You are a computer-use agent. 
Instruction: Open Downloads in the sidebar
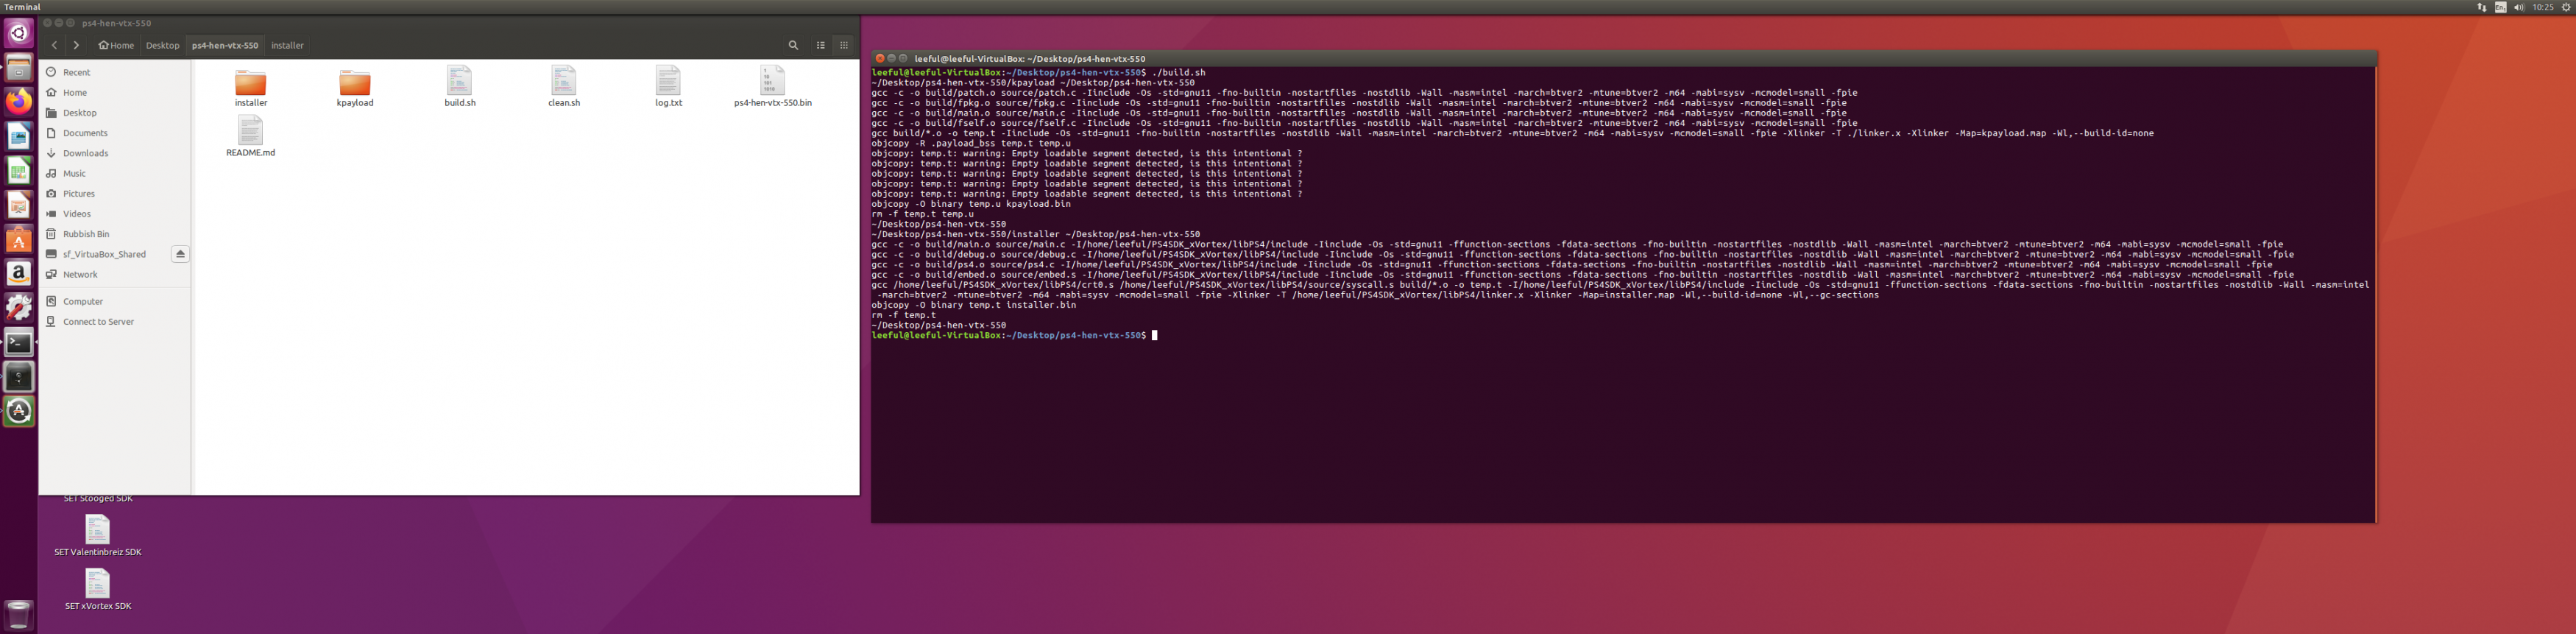pyautogui.click(x=115, y=153)
